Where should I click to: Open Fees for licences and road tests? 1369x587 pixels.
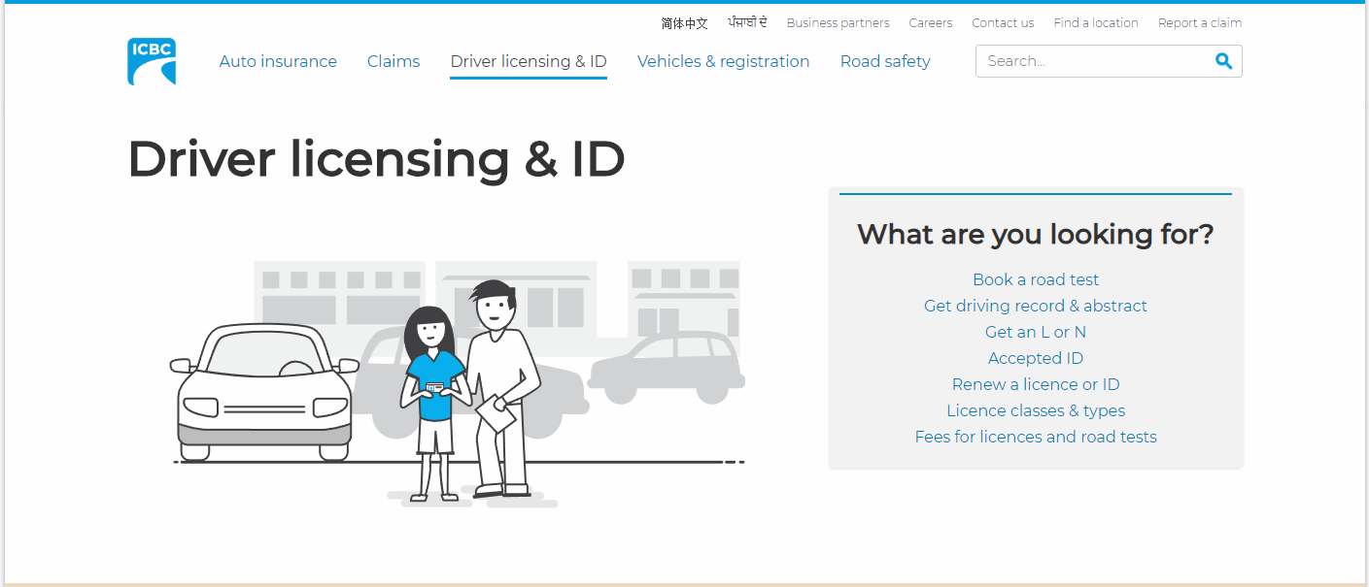(1036, 437)
